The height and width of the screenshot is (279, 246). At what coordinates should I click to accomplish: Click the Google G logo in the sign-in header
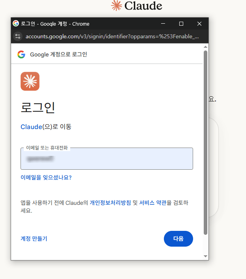(21, 54)
